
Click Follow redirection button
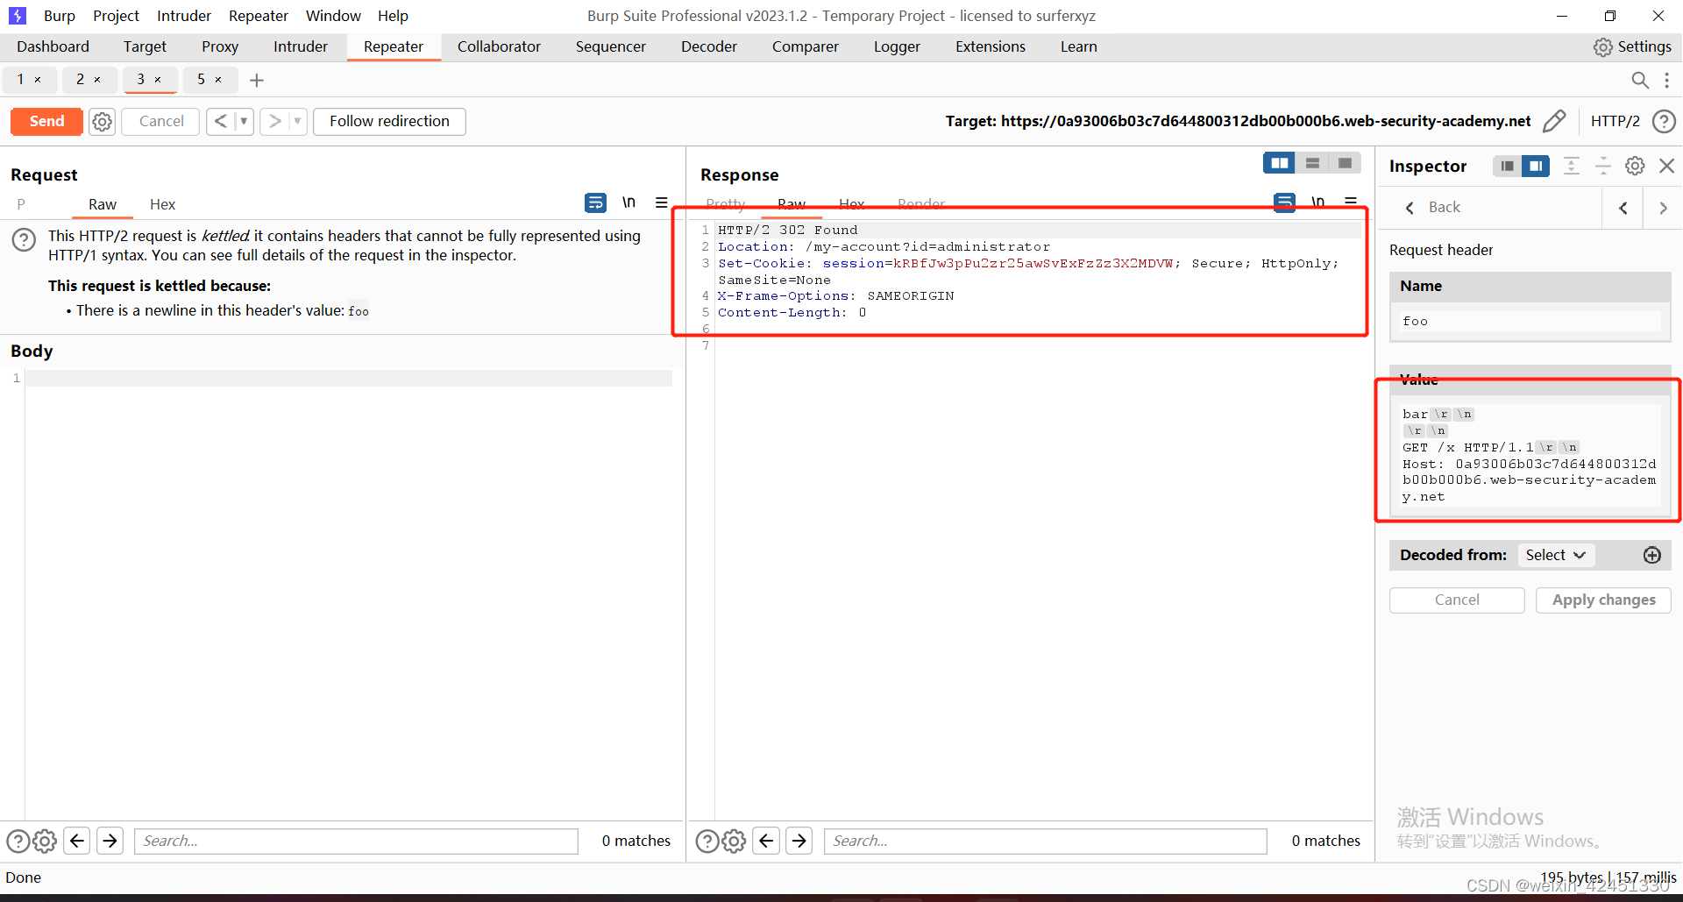(x=389, y=121)
